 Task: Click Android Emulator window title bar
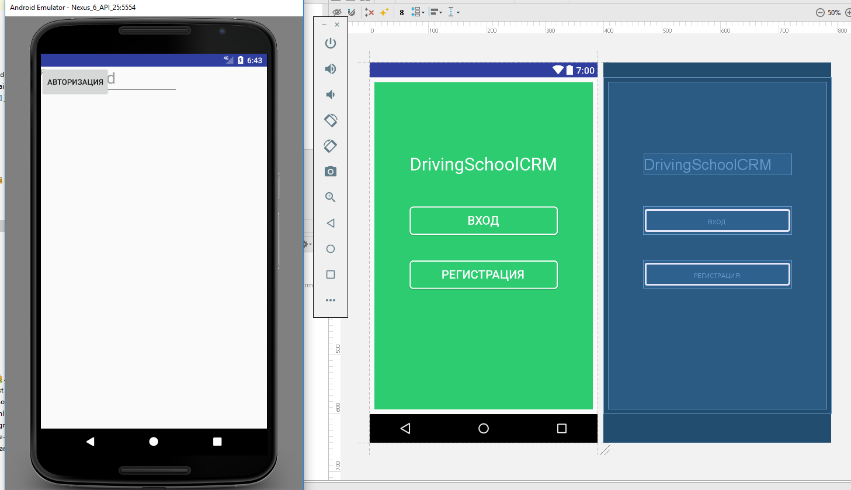coord(154,8)
